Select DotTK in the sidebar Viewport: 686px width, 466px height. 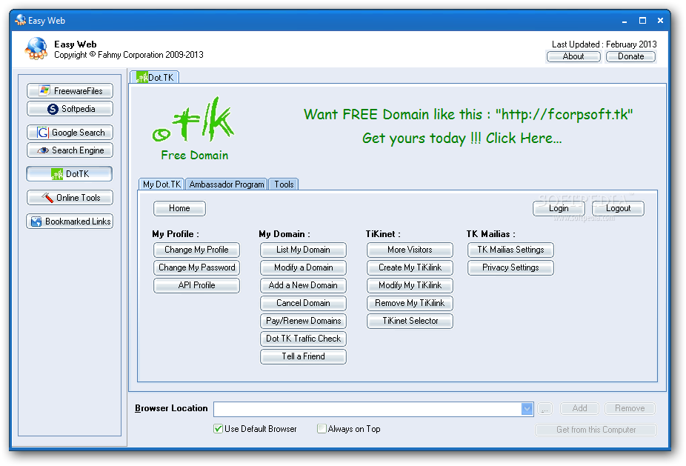tap(69, 173)
